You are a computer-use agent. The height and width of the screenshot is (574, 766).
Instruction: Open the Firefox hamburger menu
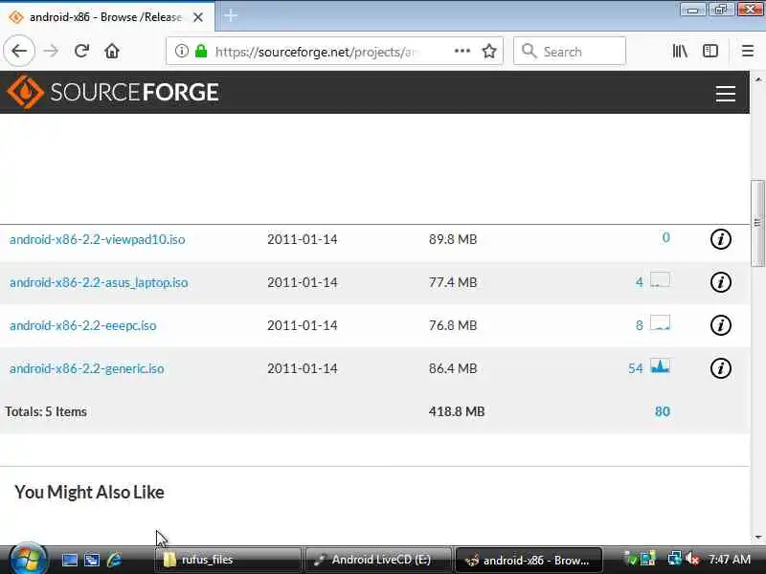(x=748, y=51)
